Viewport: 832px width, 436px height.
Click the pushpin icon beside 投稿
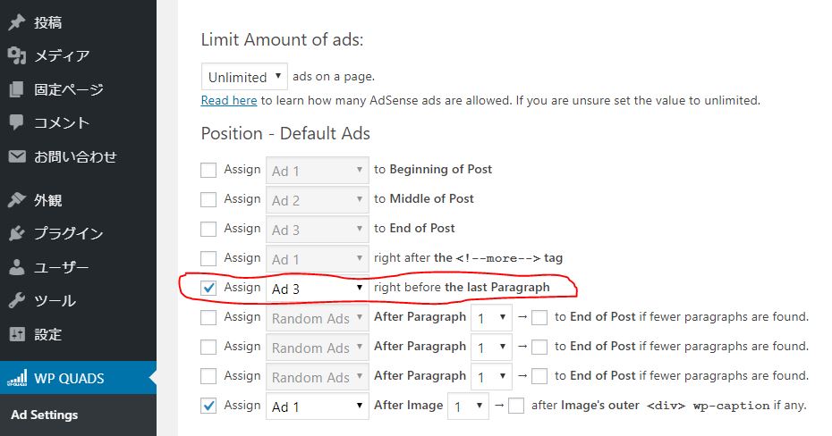(17, 22)
